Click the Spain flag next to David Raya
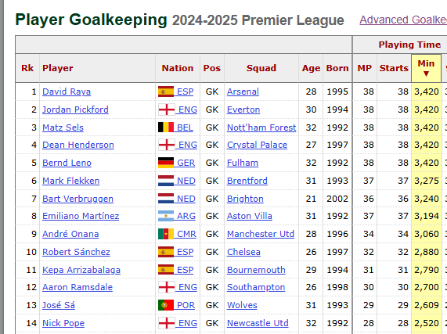Screen dimensions: 447x334 coord(166,92)
